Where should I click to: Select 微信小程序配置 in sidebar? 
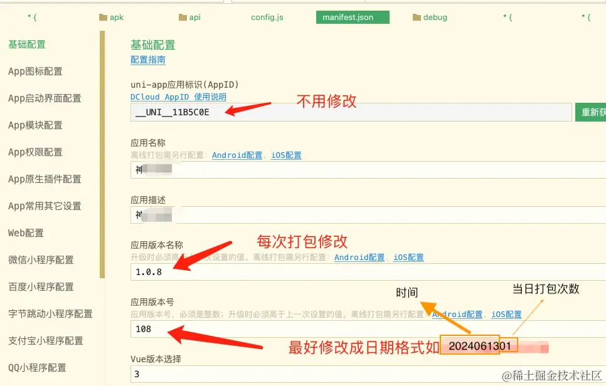click(41, 260)
